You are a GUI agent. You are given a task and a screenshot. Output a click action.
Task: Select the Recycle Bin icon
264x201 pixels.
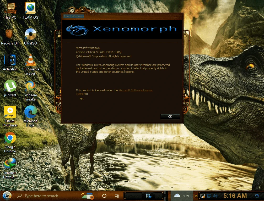10,36
